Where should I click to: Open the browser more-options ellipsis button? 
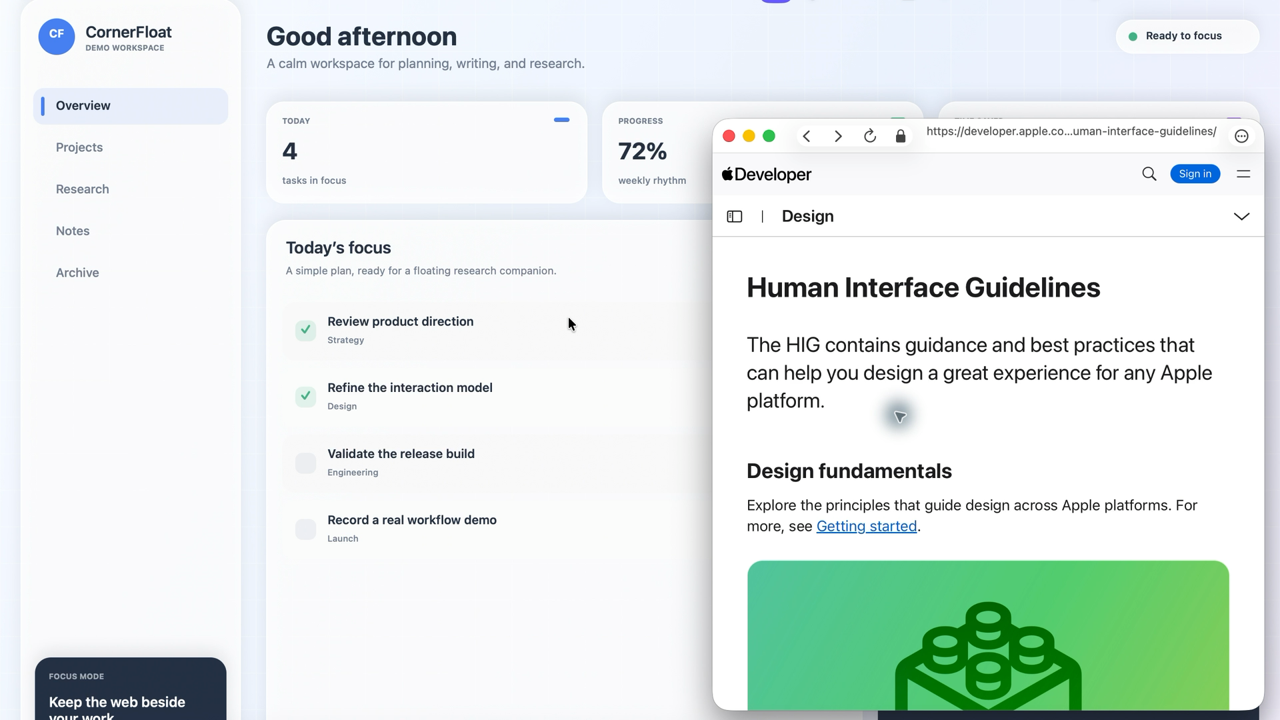[1241, 137]
